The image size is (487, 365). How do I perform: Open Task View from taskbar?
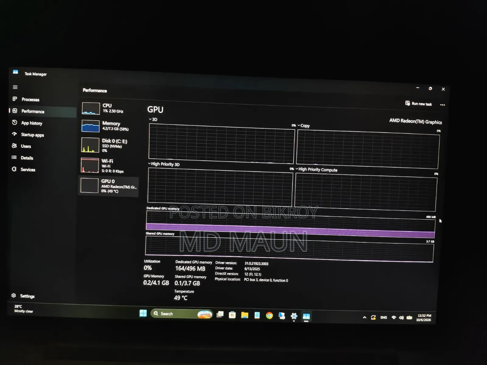(220, 315)
